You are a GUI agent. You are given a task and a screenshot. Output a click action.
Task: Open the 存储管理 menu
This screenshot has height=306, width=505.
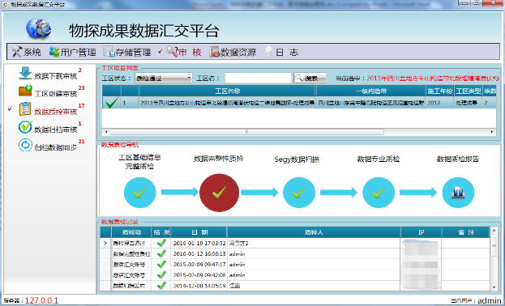(127, 52)
